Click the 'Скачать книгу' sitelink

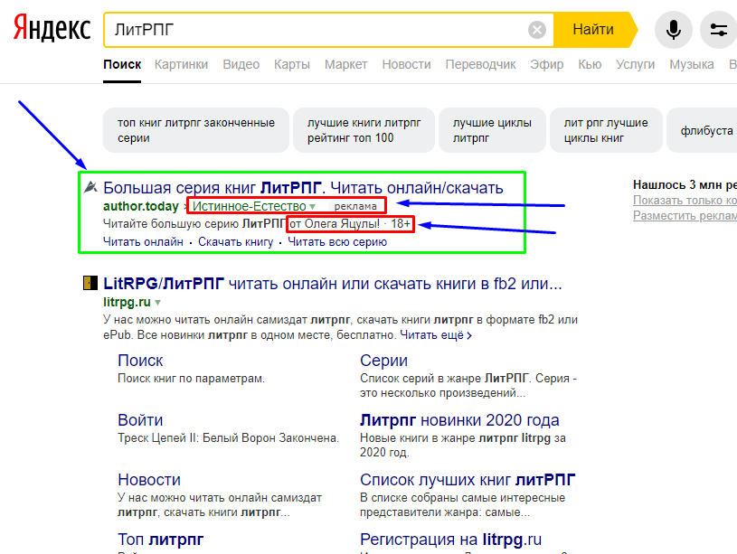235,241
